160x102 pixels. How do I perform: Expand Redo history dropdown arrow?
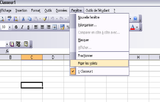point(66,19)
